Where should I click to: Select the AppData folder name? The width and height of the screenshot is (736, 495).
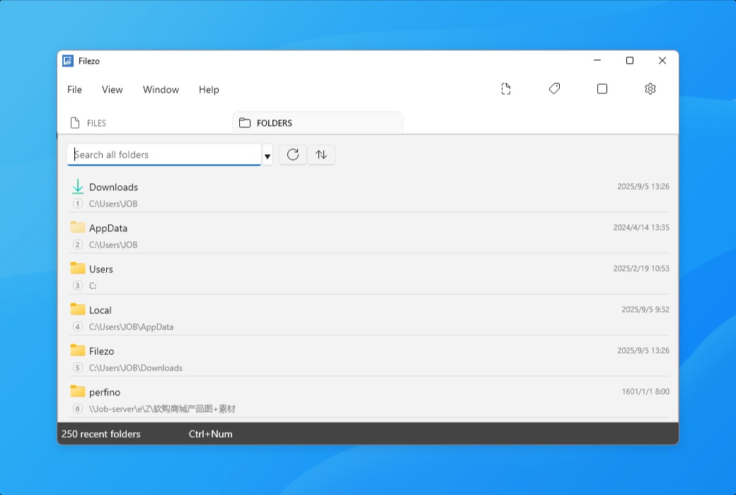pyautogui.click(x=108, y=228)
